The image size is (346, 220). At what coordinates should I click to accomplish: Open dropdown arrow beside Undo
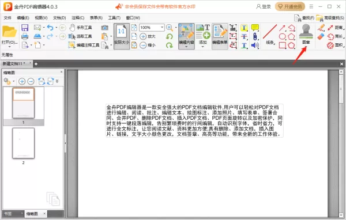tap(57, 28)
